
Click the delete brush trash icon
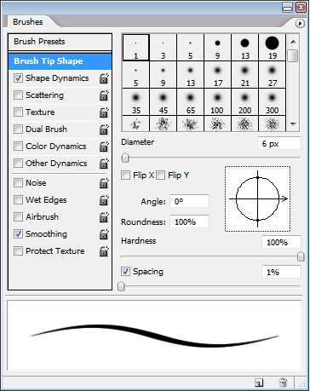(283, 382)
